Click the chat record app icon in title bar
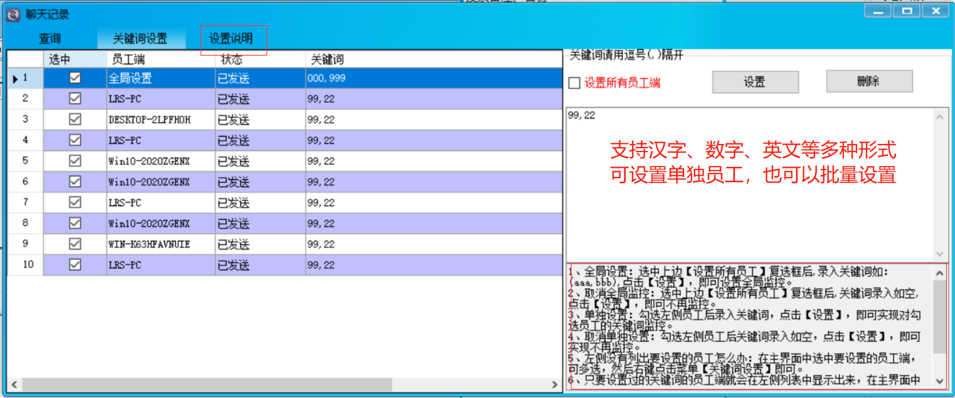The width and height of the screenshot is (955, 398). [13, 15]
